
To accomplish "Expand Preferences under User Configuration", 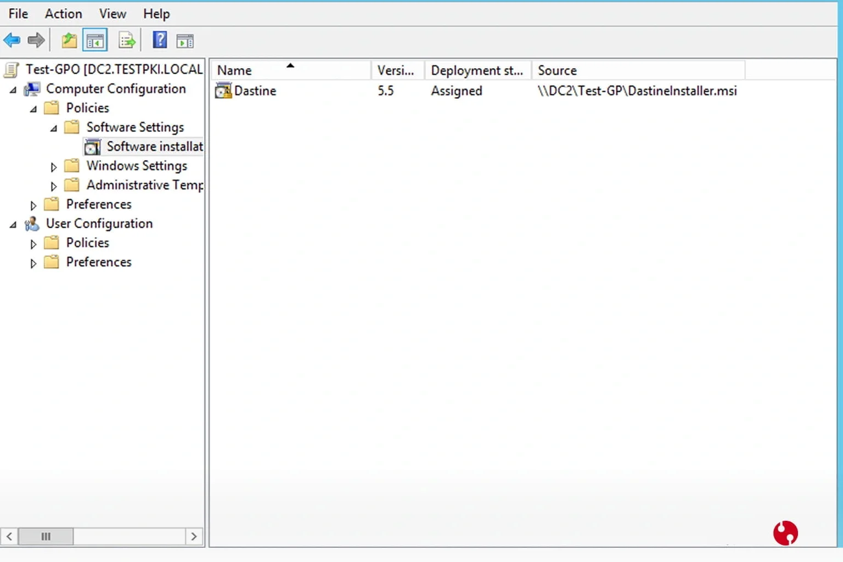I will click(x=33, y=263).
